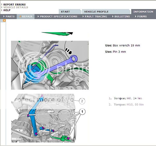Image resolution: width=156 pixels, height=146 pixels.
Task: Select the Information tab
Action: [143, 12]
